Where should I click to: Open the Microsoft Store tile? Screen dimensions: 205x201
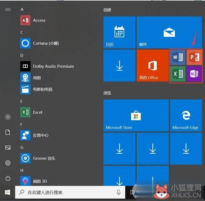click(x=136, y=115)
